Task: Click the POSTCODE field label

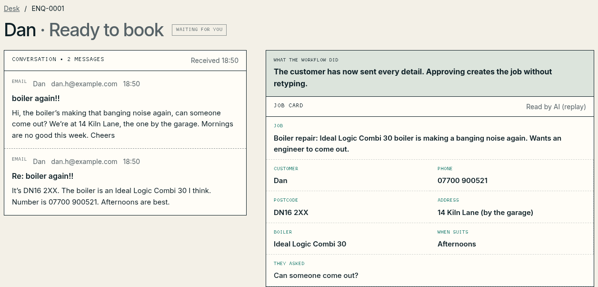Action: [286, 200]
